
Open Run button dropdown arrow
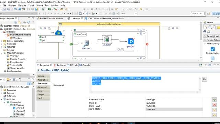click(x=52, y=9)
